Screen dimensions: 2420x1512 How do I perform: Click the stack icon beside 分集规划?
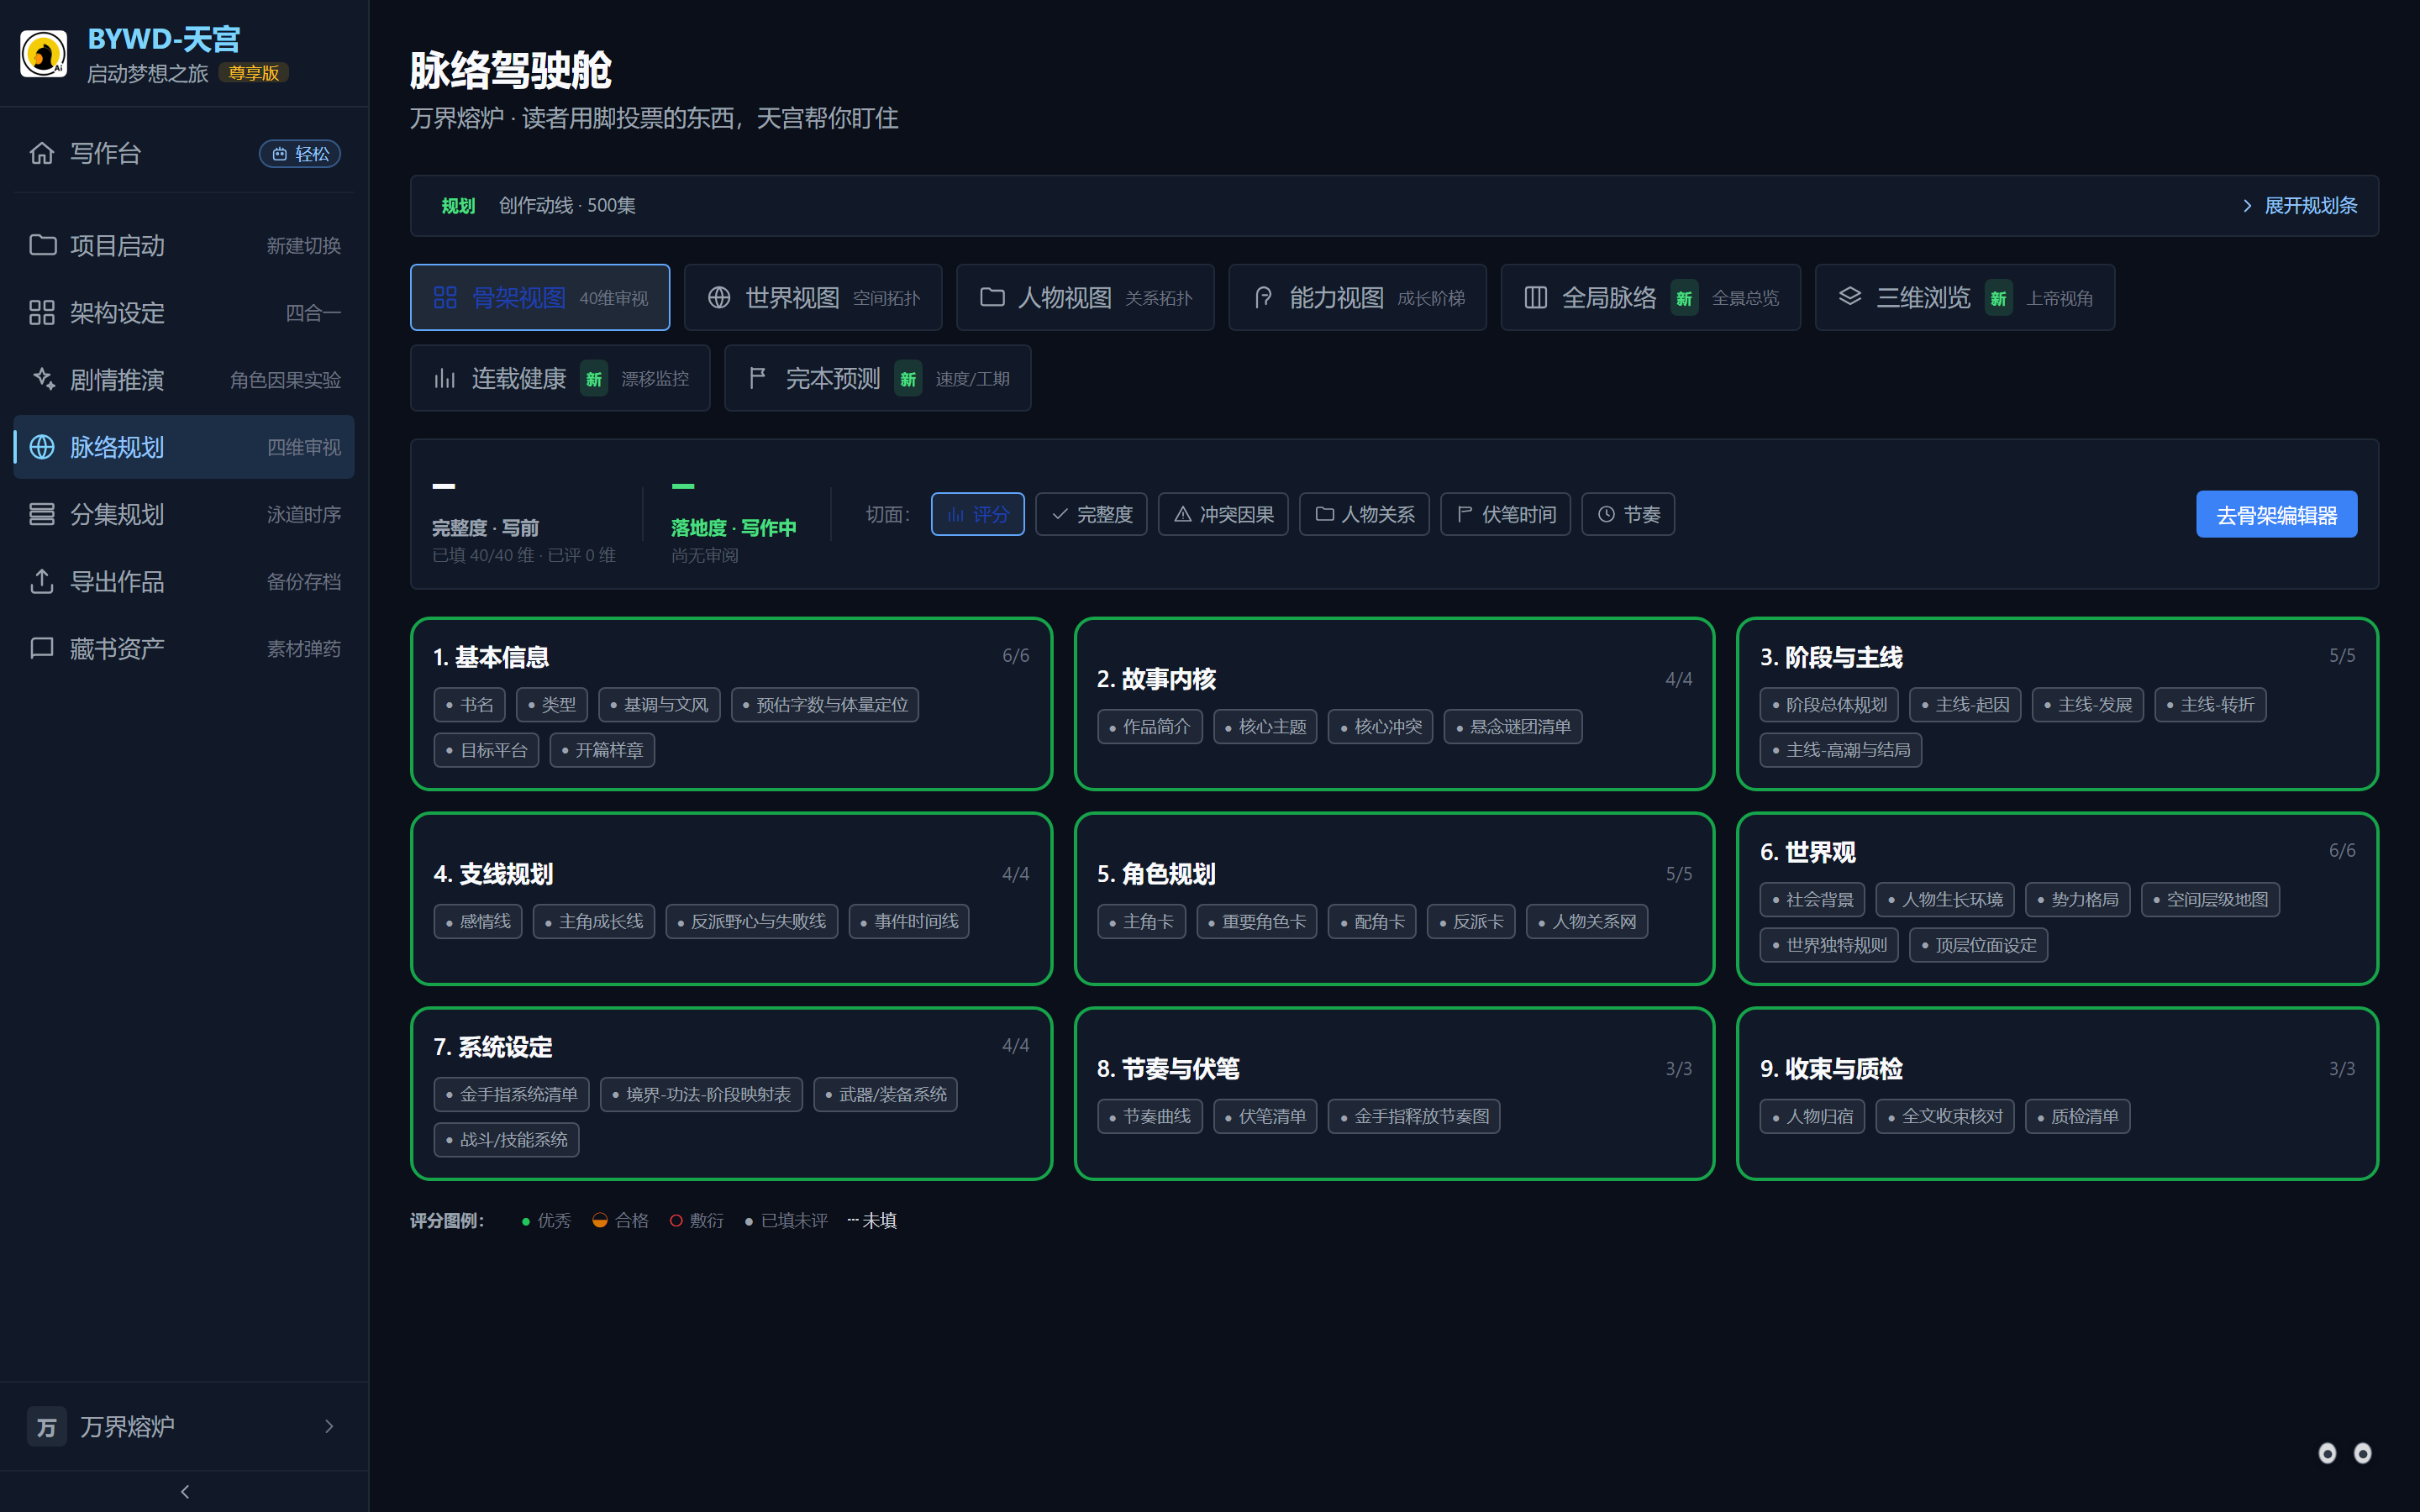click(x=42, y=514)
